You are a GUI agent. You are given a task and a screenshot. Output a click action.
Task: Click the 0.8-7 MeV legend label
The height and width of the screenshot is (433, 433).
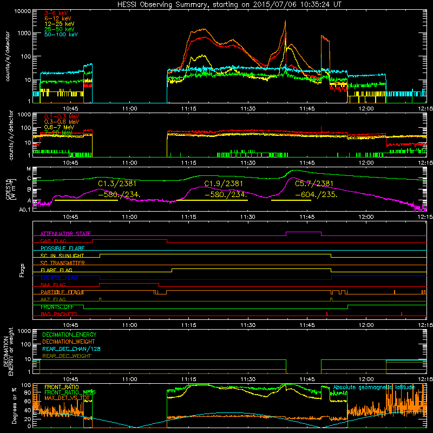coord(59,127)
